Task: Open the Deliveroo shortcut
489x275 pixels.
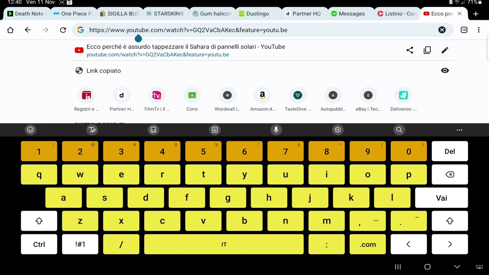Action: [403, 100]
